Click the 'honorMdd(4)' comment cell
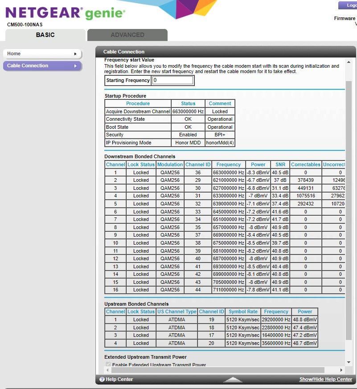 click(220, 143)
